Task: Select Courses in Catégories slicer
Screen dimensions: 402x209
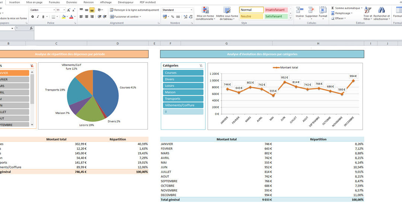Action: (x=183, y=73)
